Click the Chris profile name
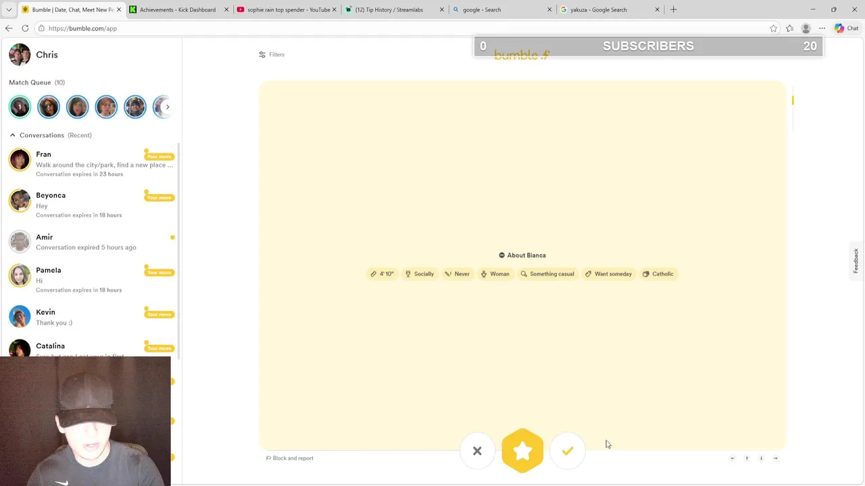865x486 pixels. pyautogui.click(x=47, y=55)
